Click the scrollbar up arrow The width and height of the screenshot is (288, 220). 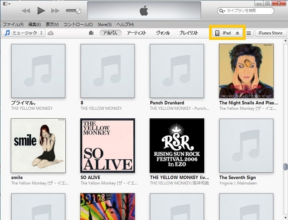[285, 40]
